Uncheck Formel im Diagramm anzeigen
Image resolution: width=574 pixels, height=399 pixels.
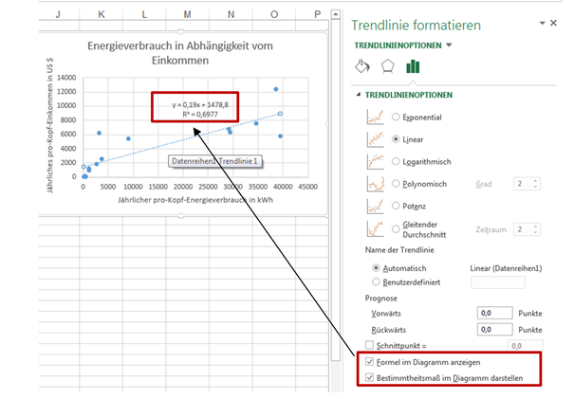pyautogui.click(x=370, y=363)
